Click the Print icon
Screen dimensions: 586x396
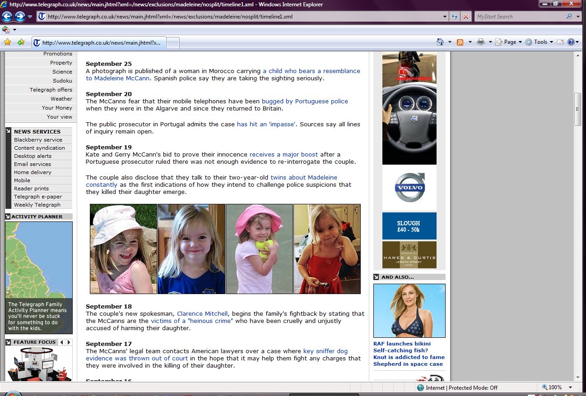(481, 42)
